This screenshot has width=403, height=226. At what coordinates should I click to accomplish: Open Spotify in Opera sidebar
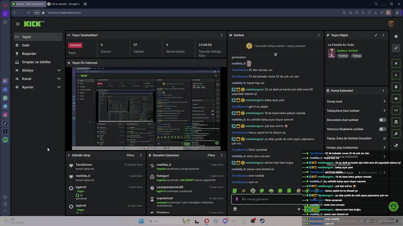tap(5, 140)
